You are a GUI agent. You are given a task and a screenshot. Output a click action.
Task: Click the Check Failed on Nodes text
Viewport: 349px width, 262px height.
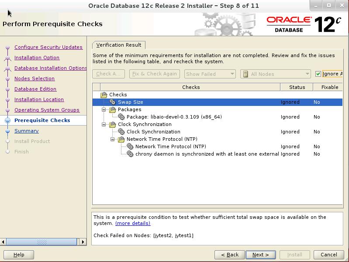(x=143, y=235)
